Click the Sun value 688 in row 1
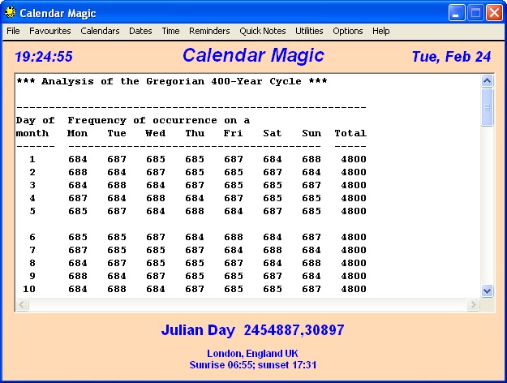 312,159
